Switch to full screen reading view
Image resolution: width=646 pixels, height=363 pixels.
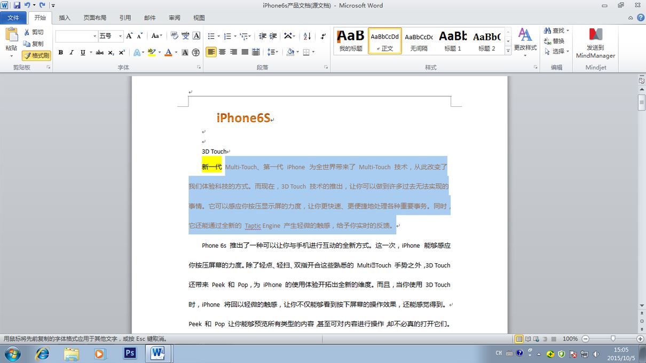point(527,339)
